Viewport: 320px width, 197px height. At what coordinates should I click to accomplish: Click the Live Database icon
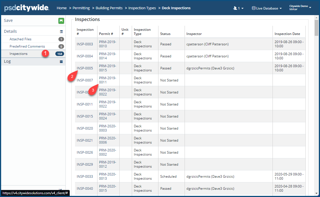(253, 8)
